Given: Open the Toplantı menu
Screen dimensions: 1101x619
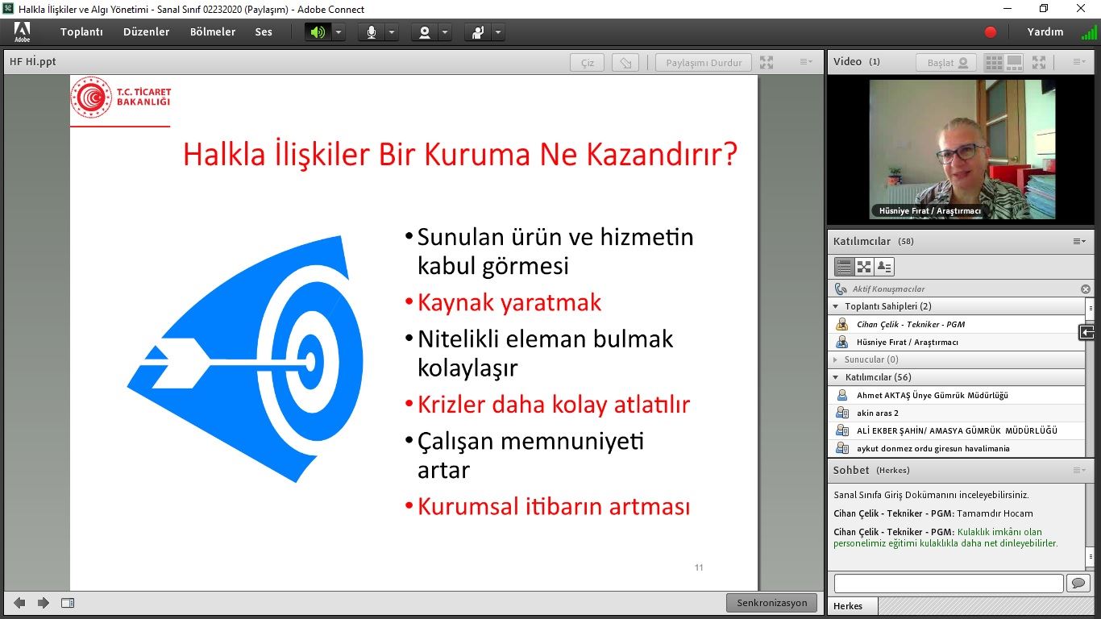Looking at the screenshot, I should 81,32.
